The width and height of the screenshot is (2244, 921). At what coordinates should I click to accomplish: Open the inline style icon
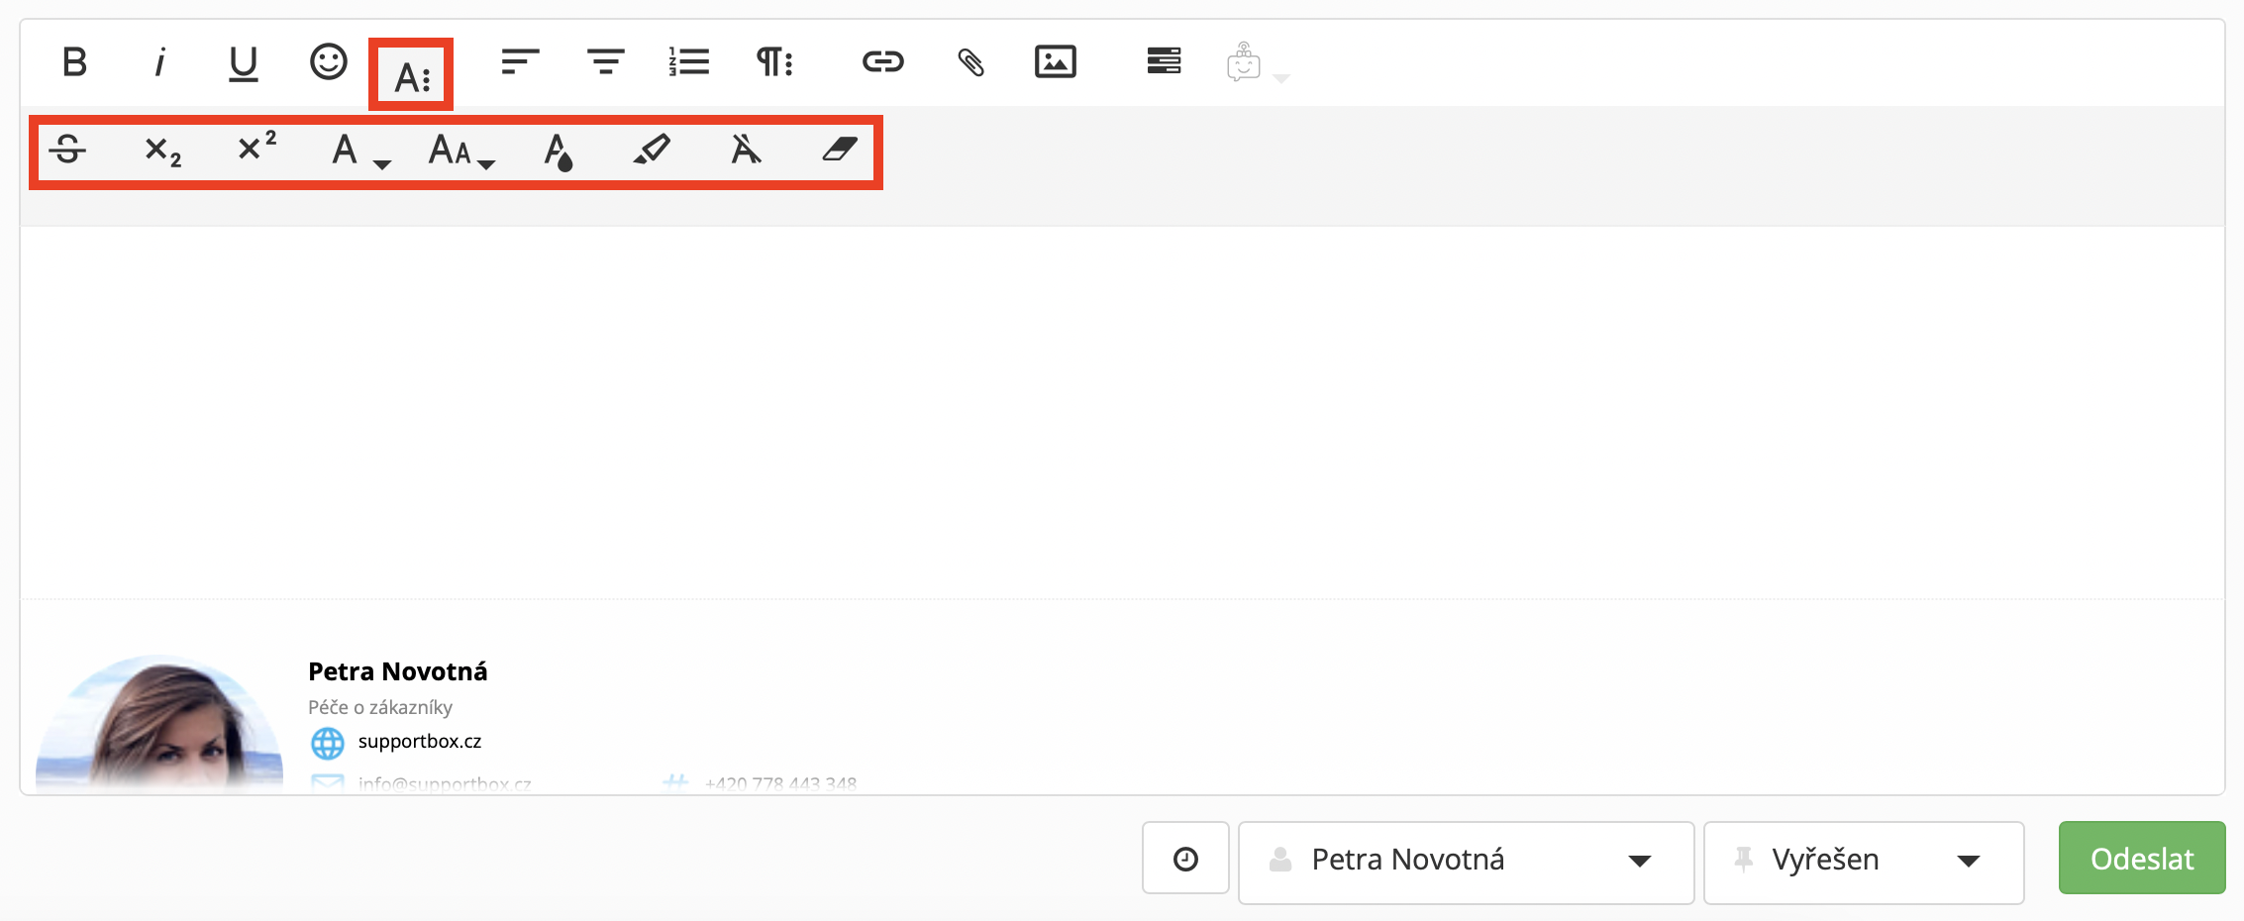(x=746, y=150)
